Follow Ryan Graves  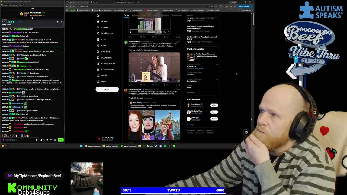tap(214, 105)
